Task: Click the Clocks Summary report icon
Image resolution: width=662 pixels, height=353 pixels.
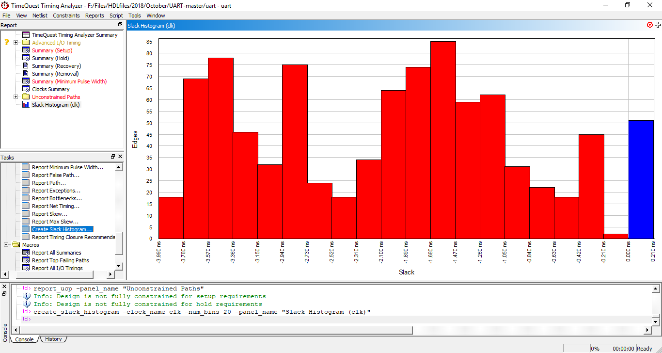Action: point(26,89)
